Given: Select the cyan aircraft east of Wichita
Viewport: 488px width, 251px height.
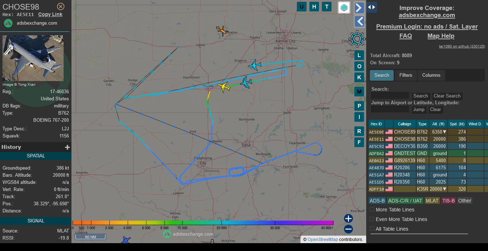Looking at the screenshot, I should pyautogui.click(x=246, y=82).
